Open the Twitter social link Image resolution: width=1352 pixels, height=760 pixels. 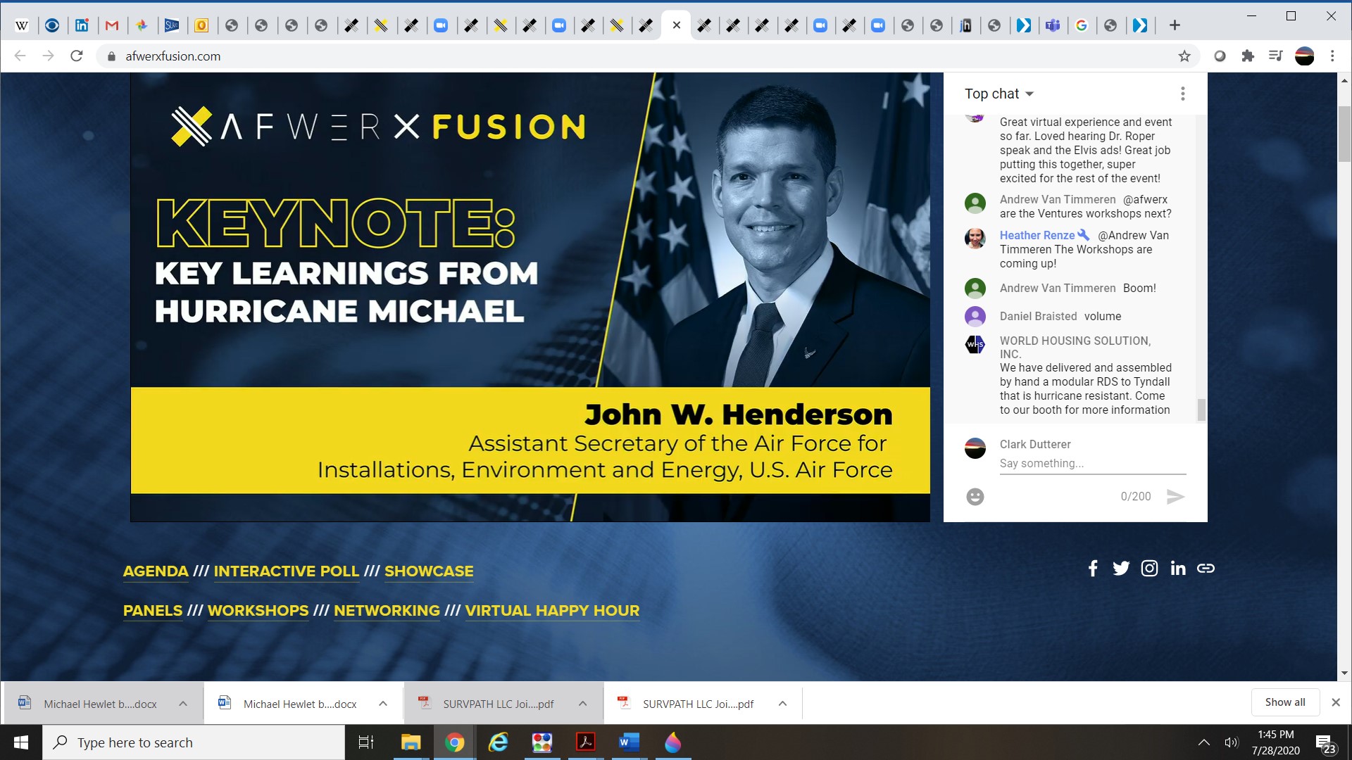click(x=1121, y=569)
